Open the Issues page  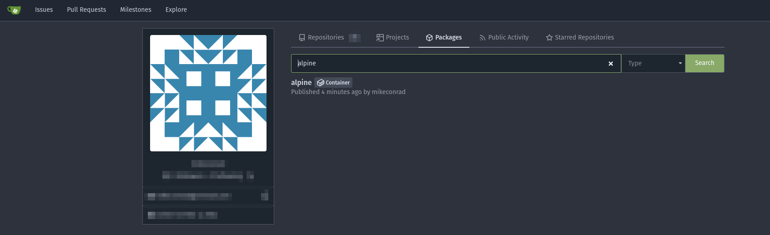pyautogui.click(x=44, y=10)
